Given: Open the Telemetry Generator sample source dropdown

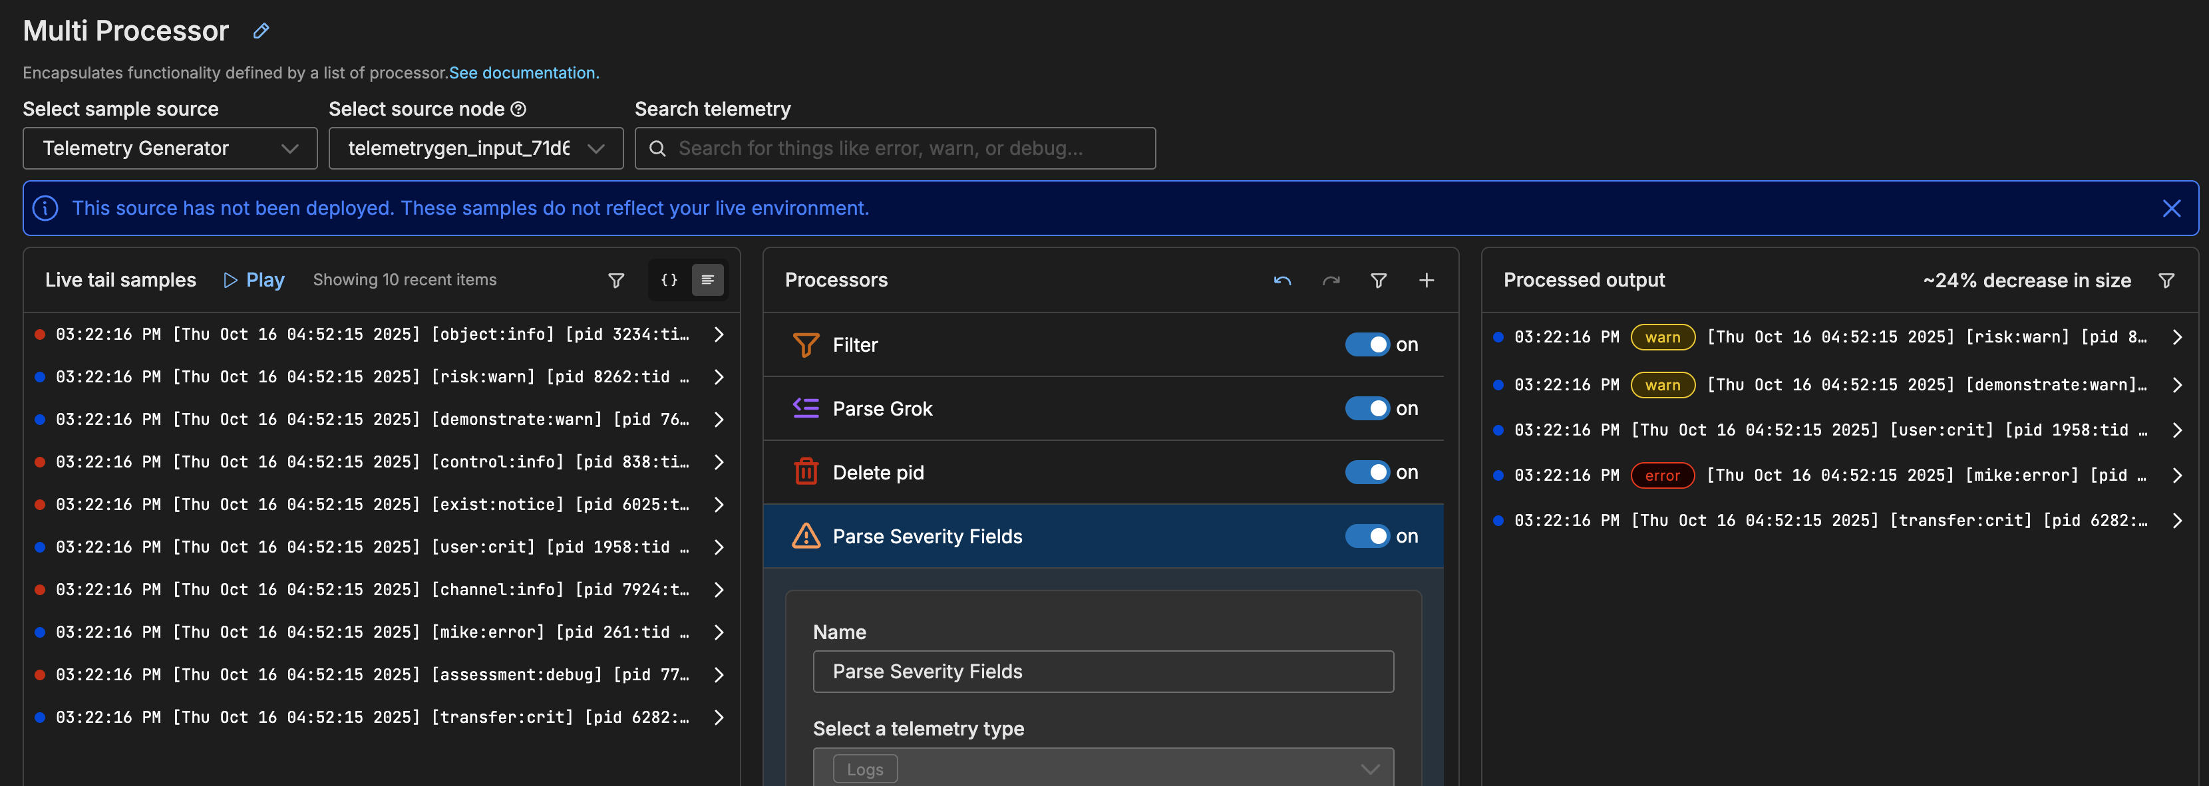Looking at the screenshot, I should (170, 148).
